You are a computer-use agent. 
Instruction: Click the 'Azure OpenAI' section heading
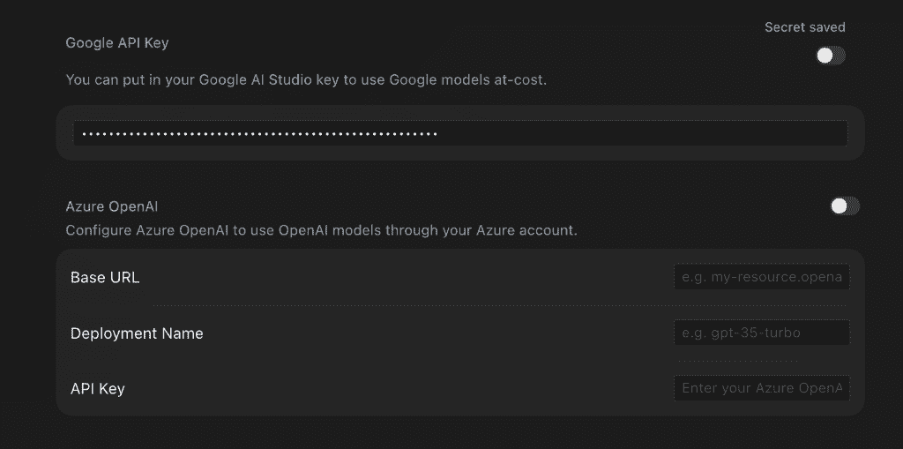pos(112,206)
